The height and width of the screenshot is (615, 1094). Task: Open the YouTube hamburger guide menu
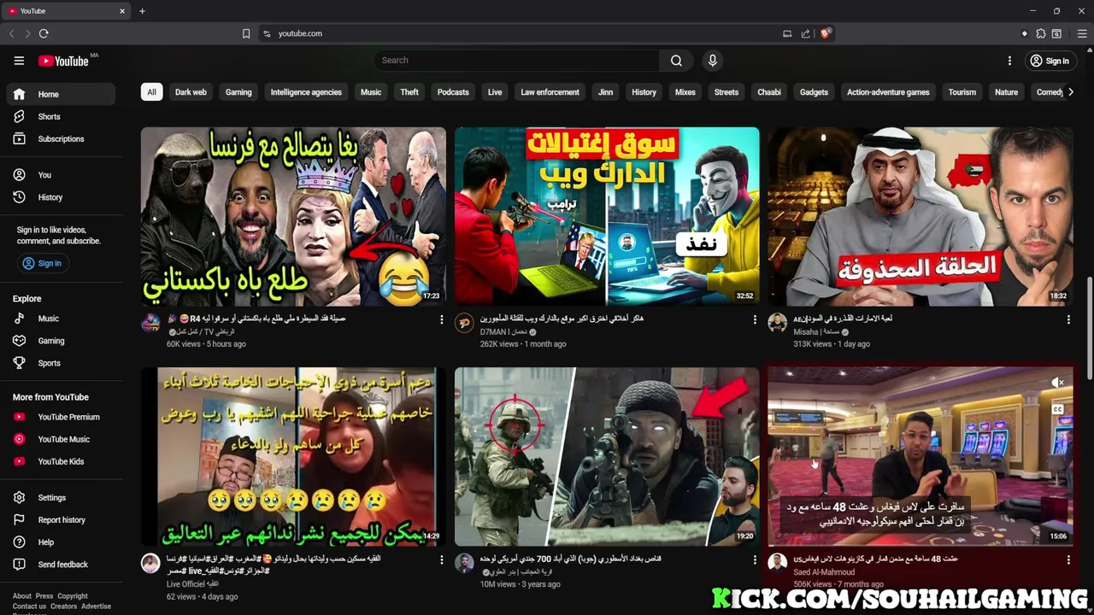[x=19, y=61]
